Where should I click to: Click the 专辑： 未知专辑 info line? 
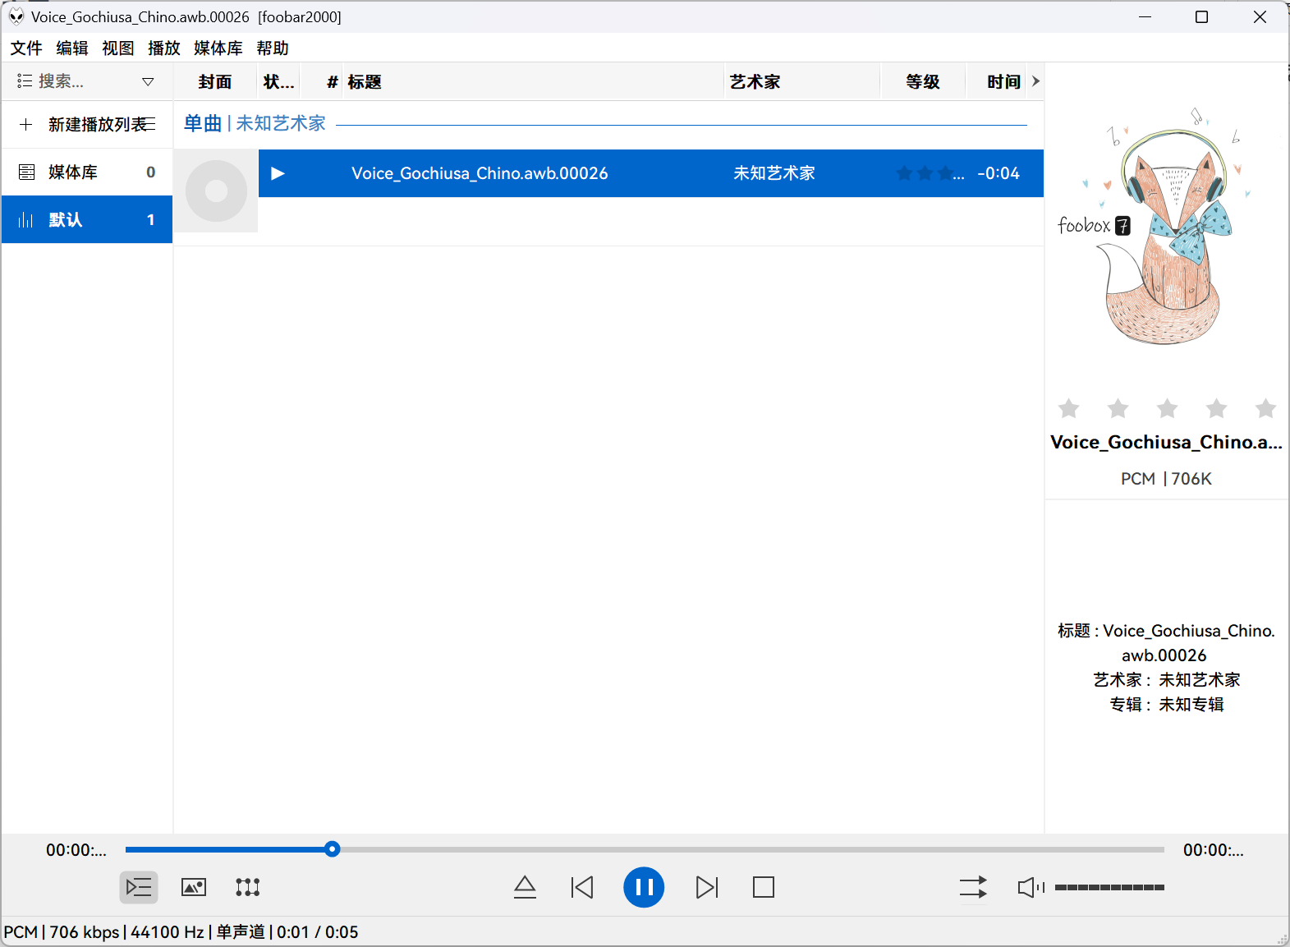(x=1166, y=705)
